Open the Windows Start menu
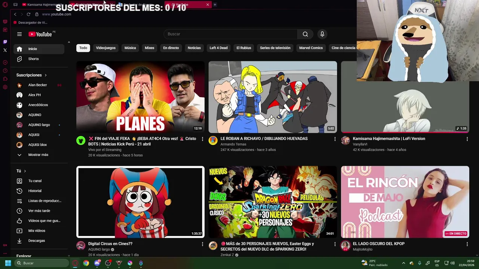Viewport: 479px width, 269px height. tap(8, 263)
